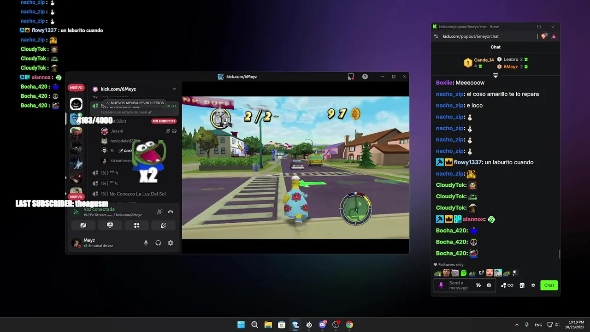590x332 pixels.
Task: Click 6Meyz in the gifter leaderboard
Action: (x=513, y=67)
